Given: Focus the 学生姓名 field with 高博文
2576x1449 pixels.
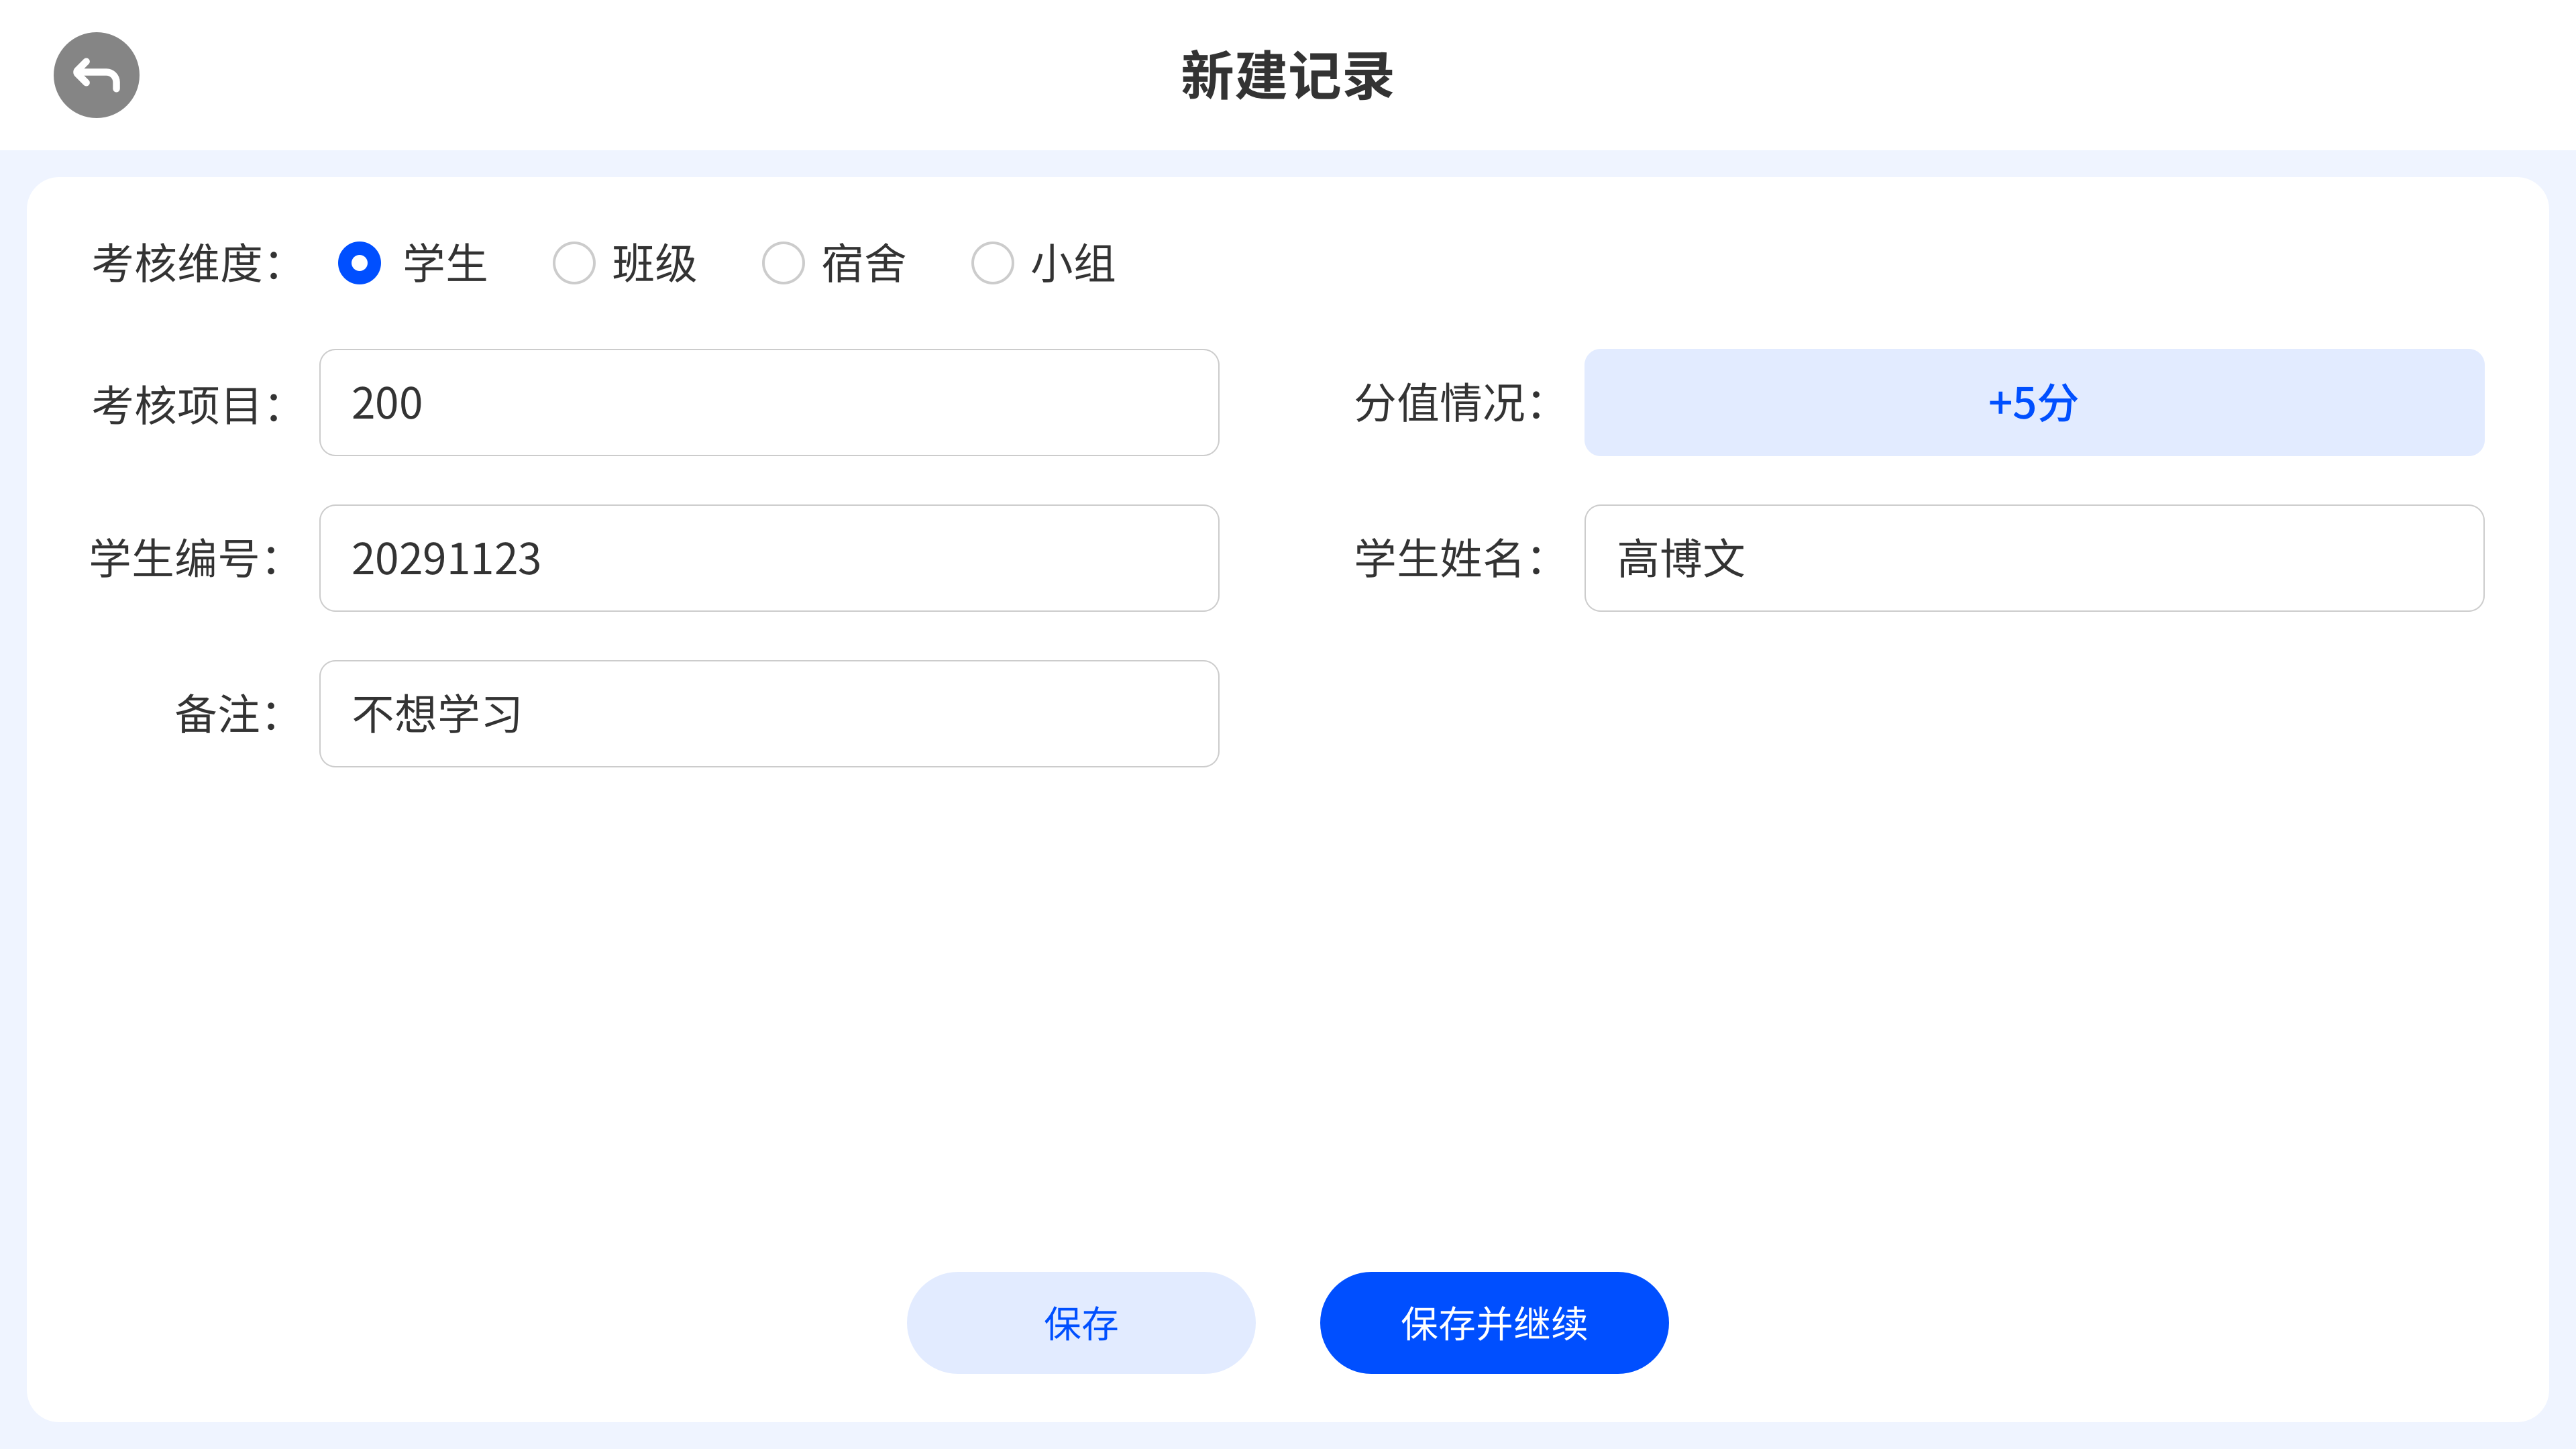Looking at the screenshot, I should tap(2033, 558).
